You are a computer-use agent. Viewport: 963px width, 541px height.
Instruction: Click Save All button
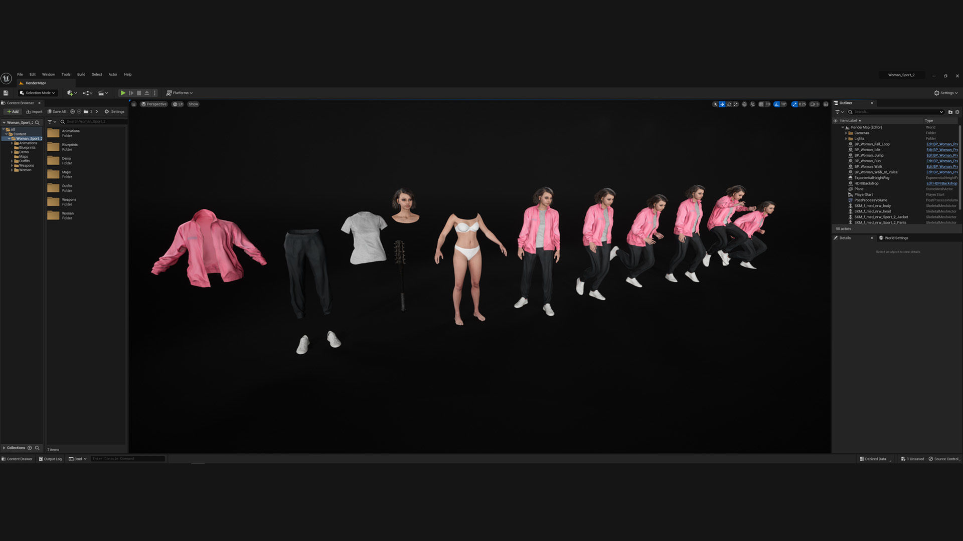pos(57,112)
